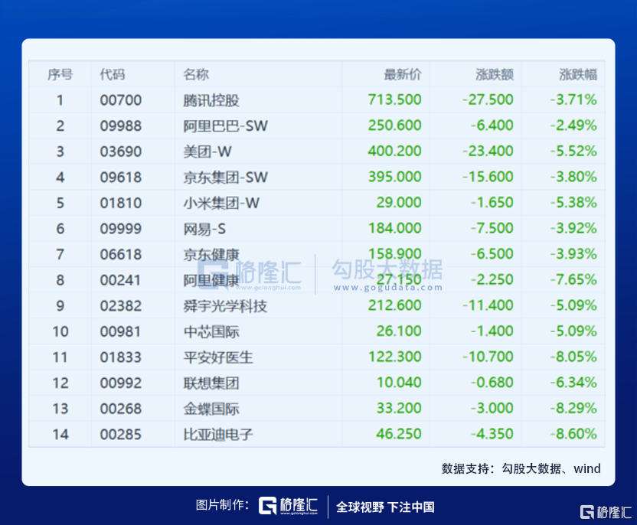Select stock code 02382
637x525 pixels.
coord(121,306)
